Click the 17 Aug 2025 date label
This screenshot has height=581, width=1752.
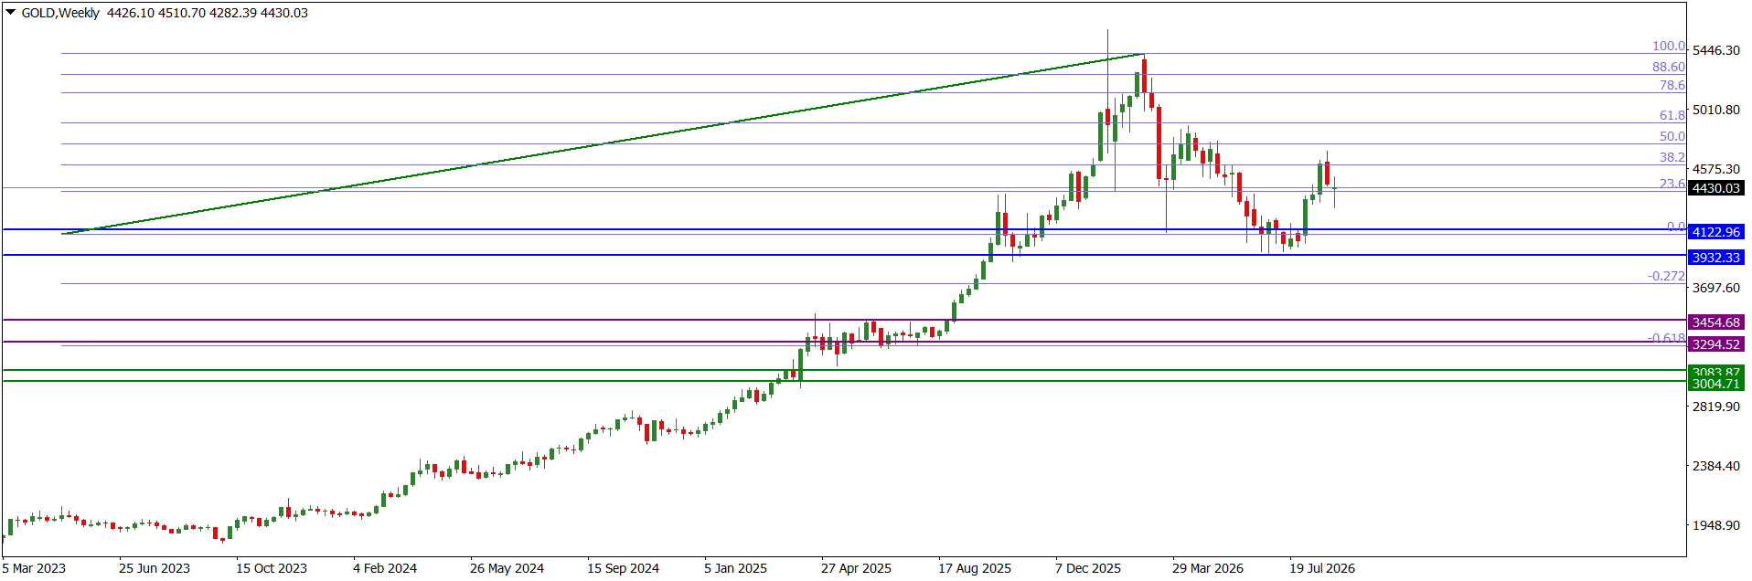point(975,568)
